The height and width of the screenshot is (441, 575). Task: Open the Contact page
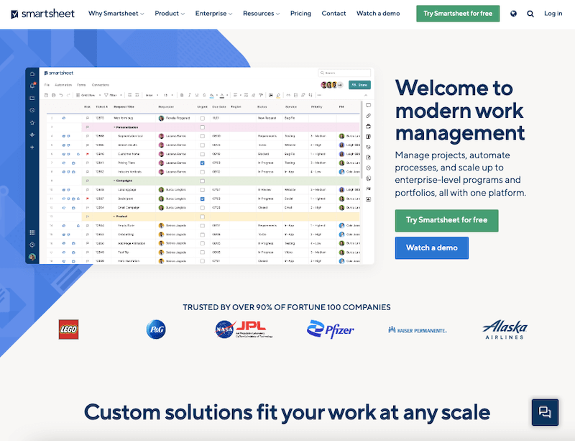[x=333, y=14]
